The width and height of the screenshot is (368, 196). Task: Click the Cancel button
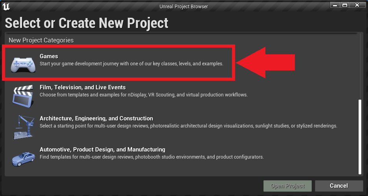click(339, 186)
